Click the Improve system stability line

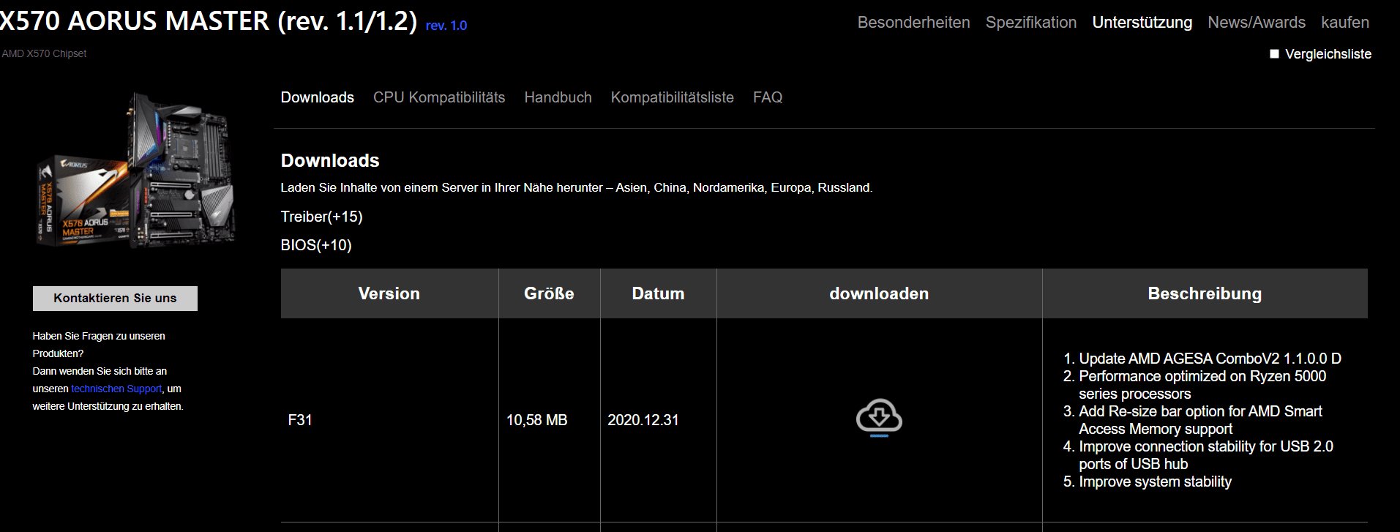pyautogui.click(x=1155, y=482)
